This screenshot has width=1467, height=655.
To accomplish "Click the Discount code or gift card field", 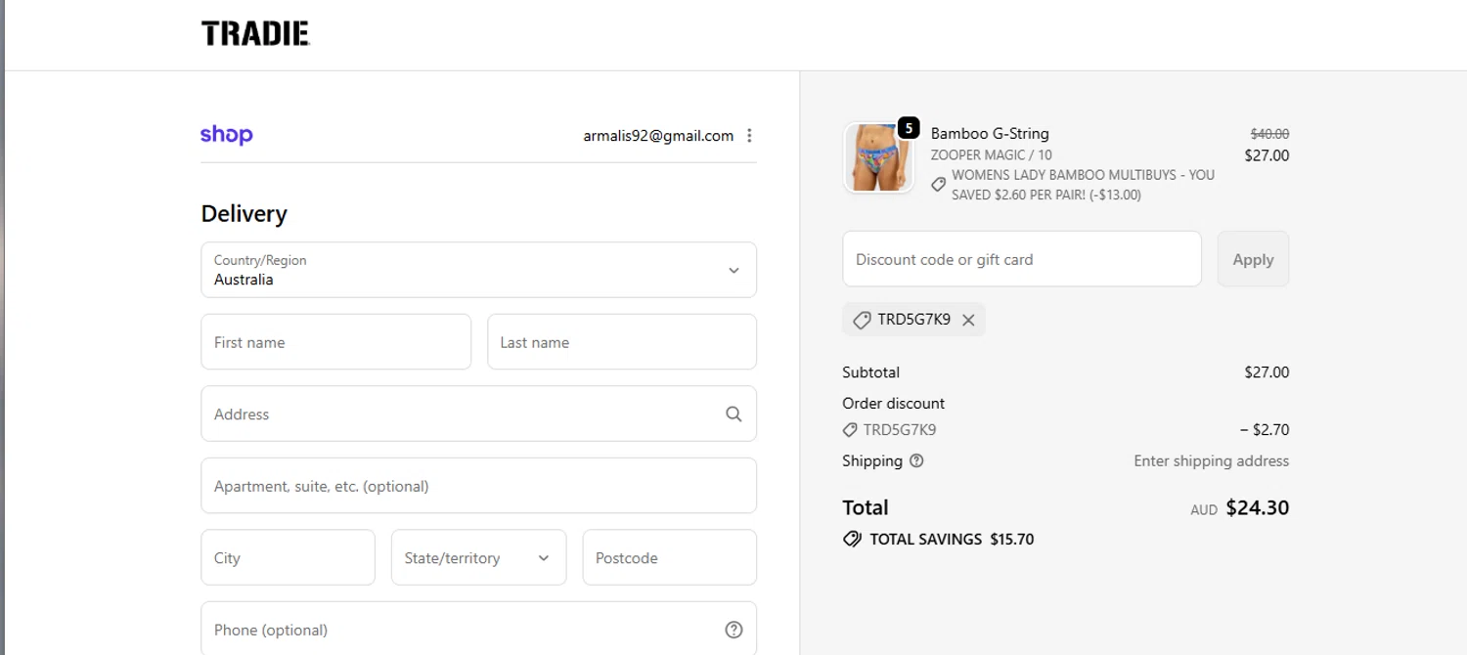I will pyautogui.click(x=1021, y=259).
